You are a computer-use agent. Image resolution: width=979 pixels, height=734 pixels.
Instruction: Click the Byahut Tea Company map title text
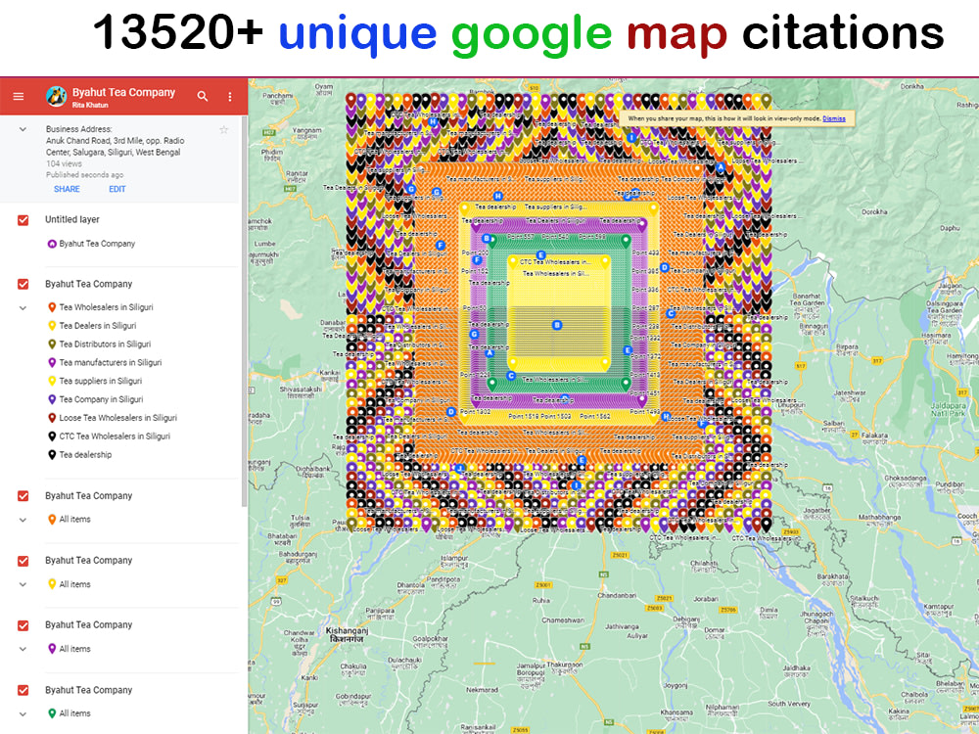tap(123, 92)
